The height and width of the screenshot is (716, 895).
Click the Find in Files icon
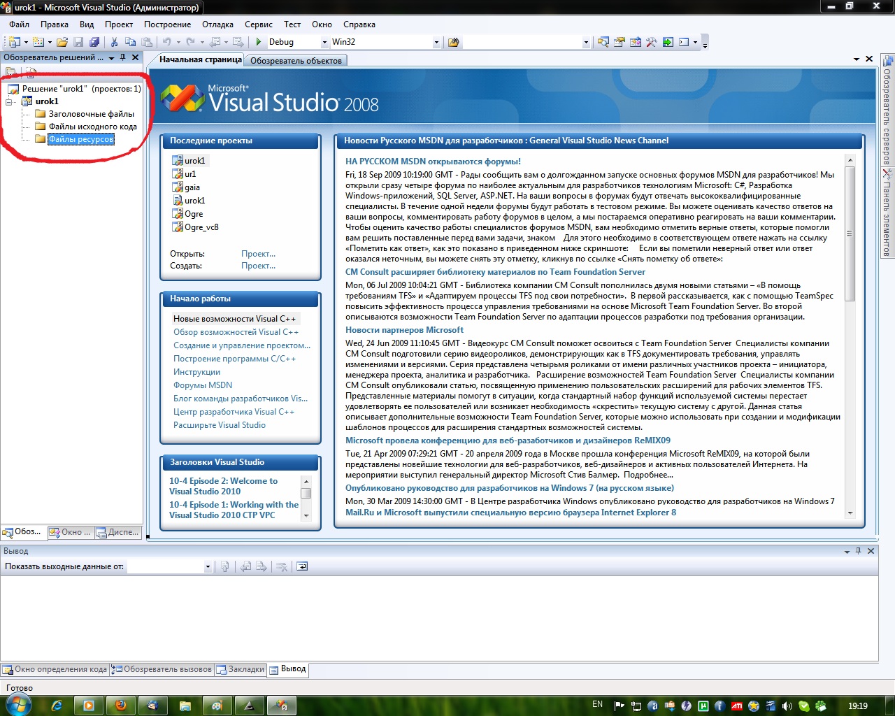(x=453, y=42)
